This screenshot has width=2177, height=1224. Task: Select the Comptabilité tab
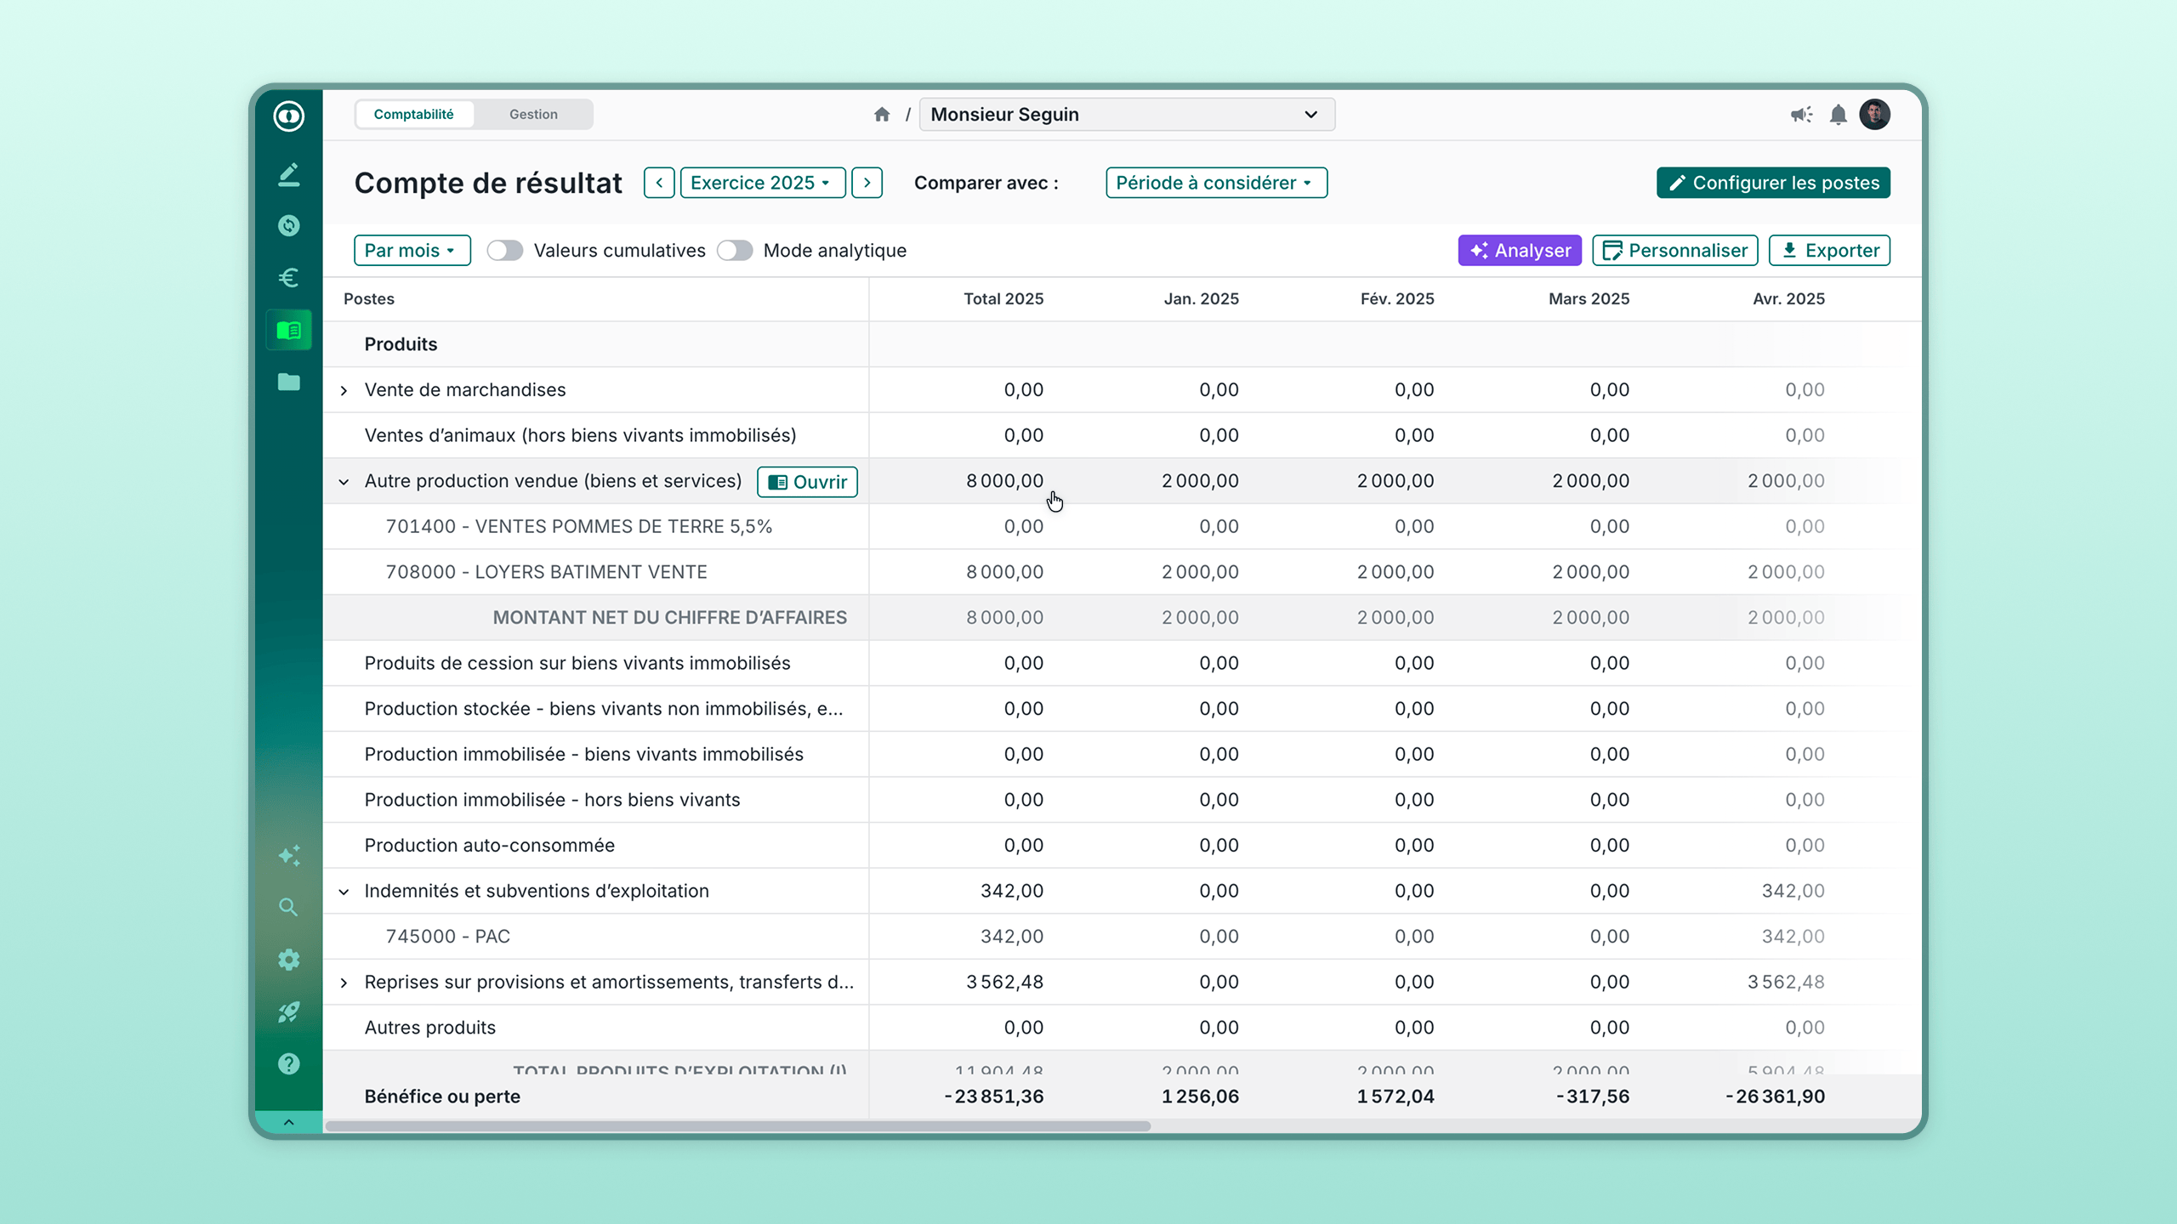point(414,115)
